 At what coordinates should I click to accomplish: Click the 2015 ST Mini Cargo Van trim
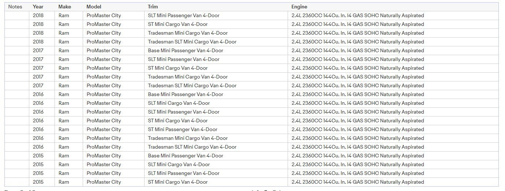point(178,182)
